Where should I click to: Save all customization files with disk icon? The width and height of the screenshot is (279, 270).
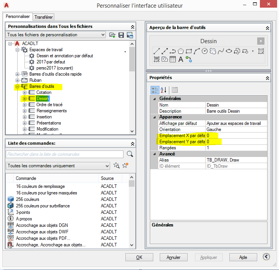point(121,35)
